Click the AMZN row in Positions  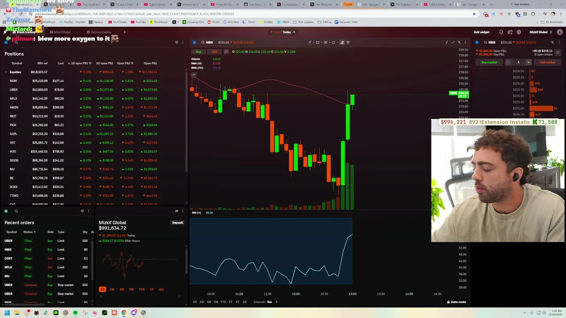tap(93, 107)
